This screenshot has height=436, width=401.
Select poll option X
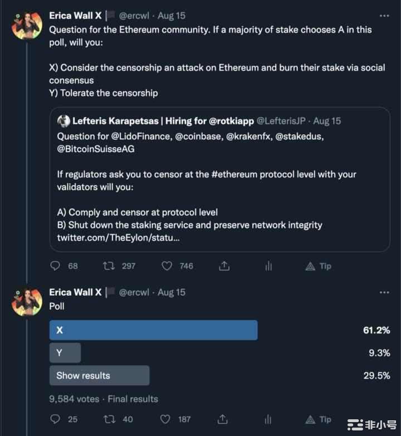[153, 330]
